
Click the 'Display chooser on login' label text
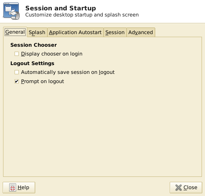point(52,54)
